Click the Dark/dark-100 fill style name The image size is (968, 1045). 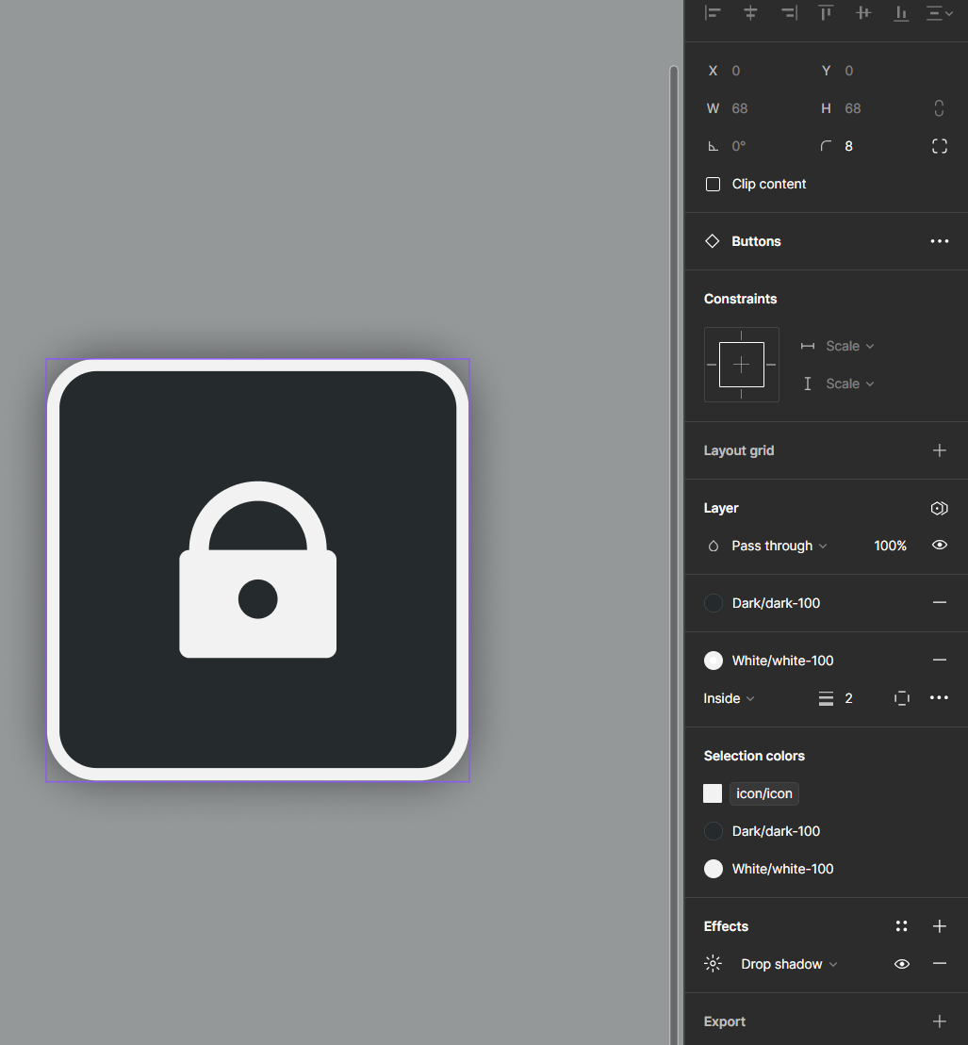pos(776,603)
